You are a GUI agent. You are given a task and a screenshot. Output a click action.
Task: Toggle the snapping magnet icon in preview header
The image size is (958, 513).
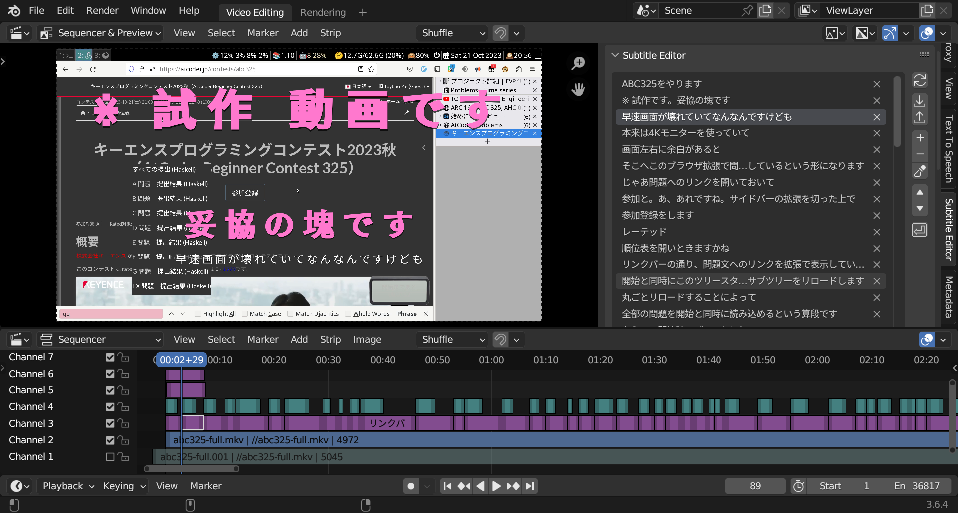[500, 33]
